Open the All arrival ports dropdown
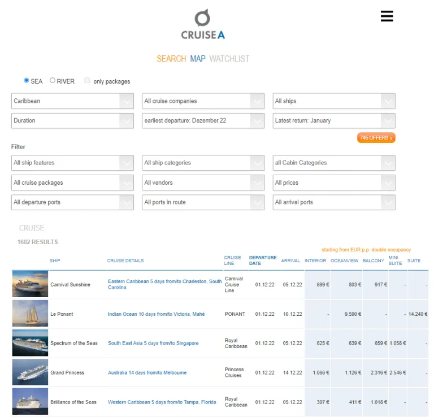The width and height of the screenshot is (434, 417). click(334, 202)
